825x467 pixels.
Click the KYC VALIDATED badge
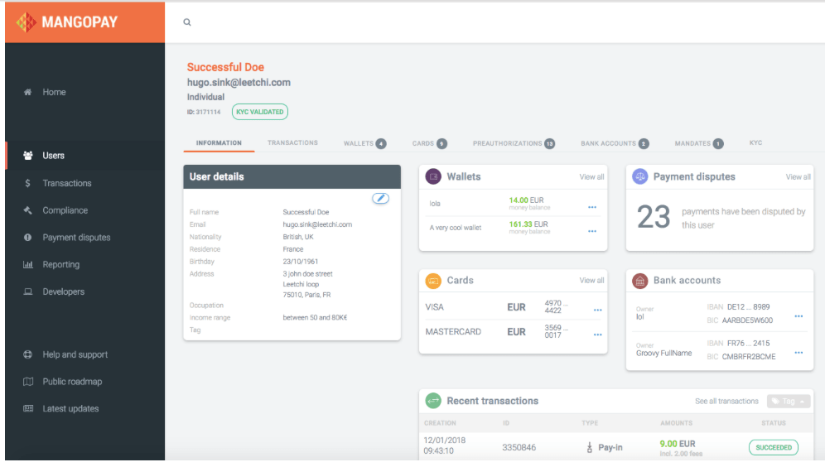[x=260, y=112]
